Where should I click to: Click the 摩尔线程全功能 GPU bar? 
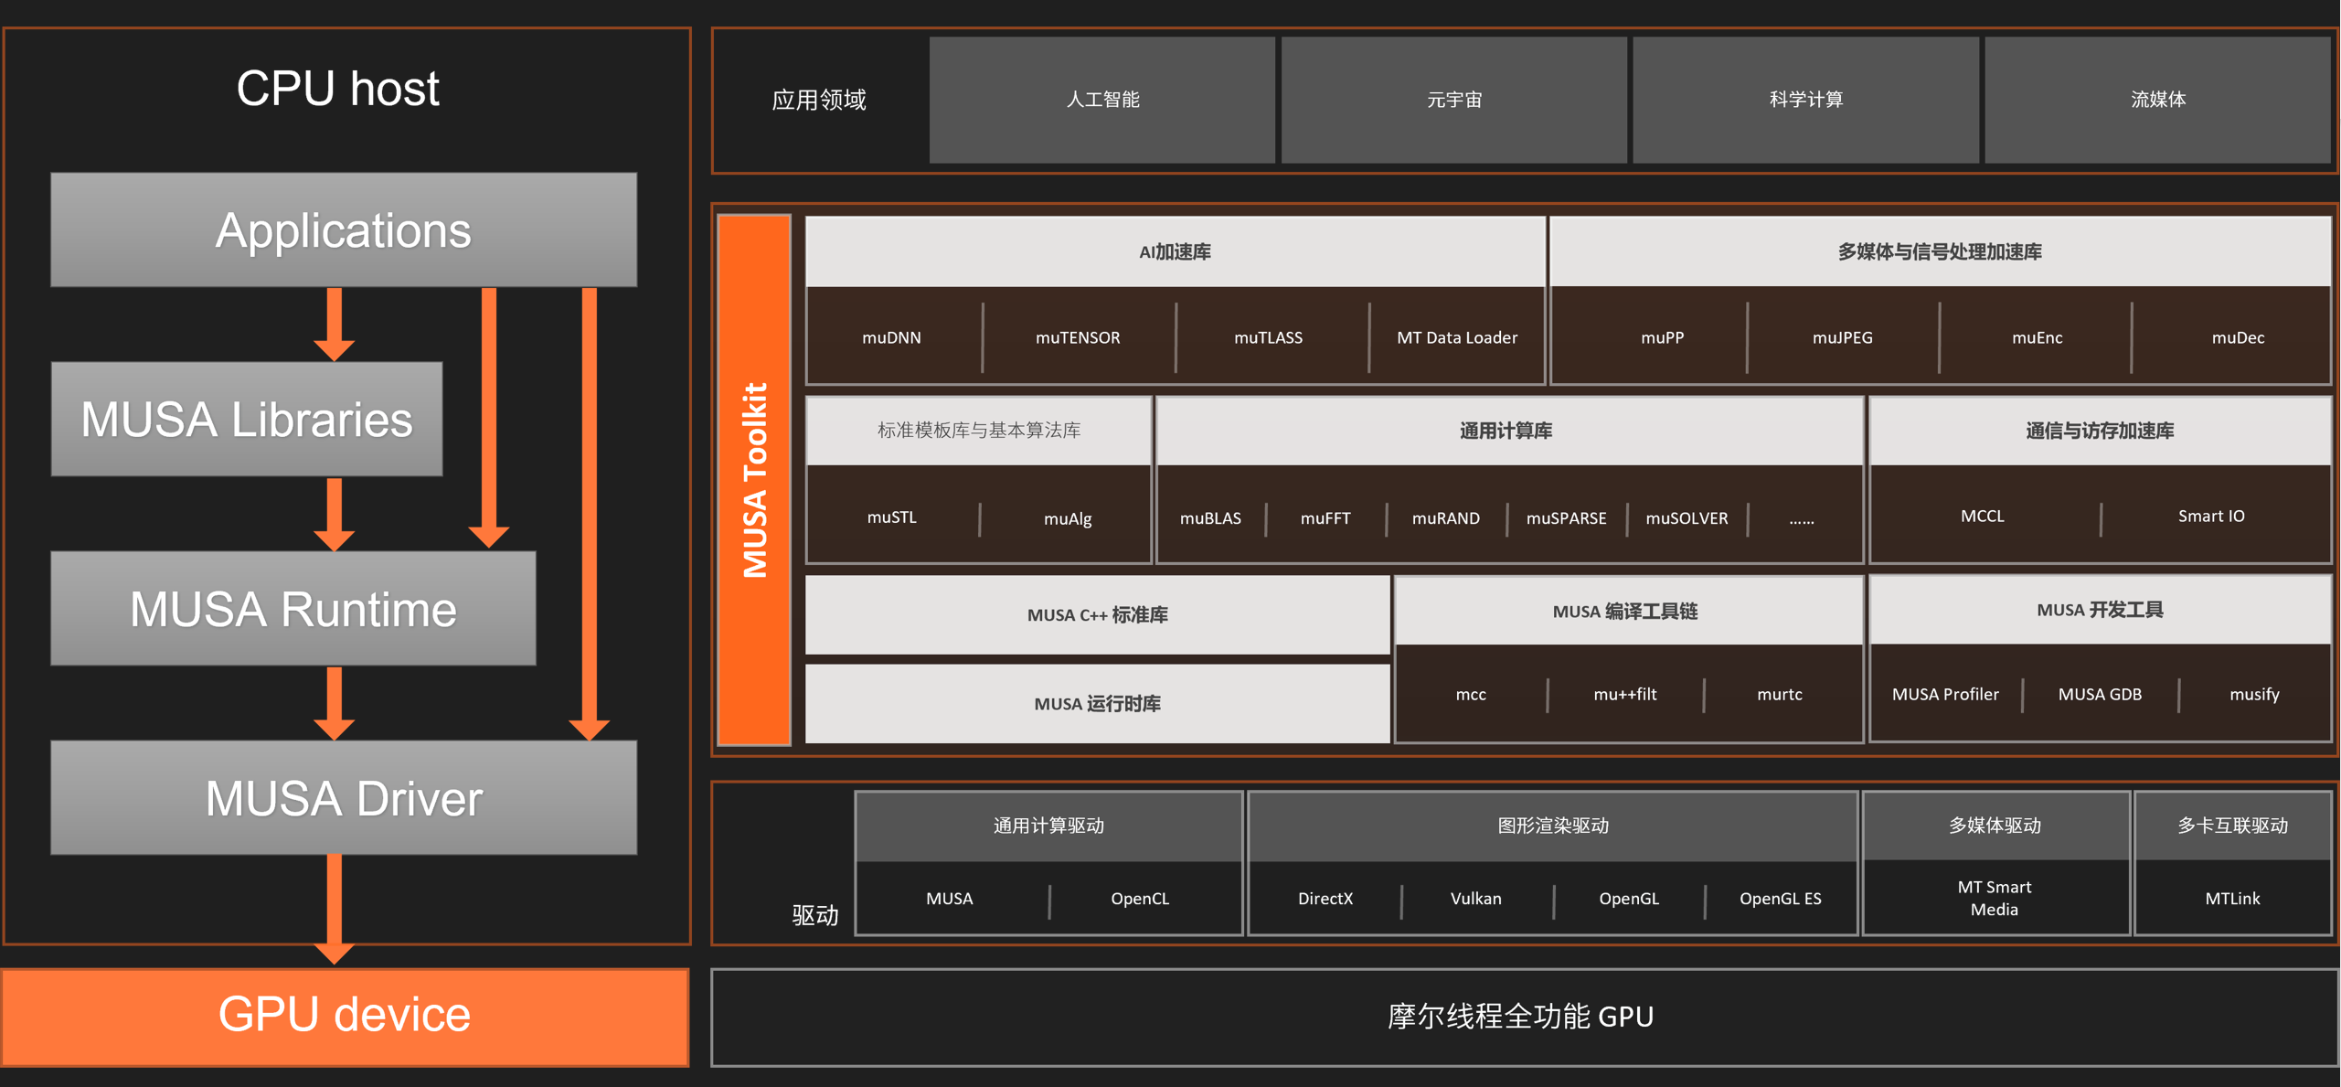(x=1518, y=1015)
